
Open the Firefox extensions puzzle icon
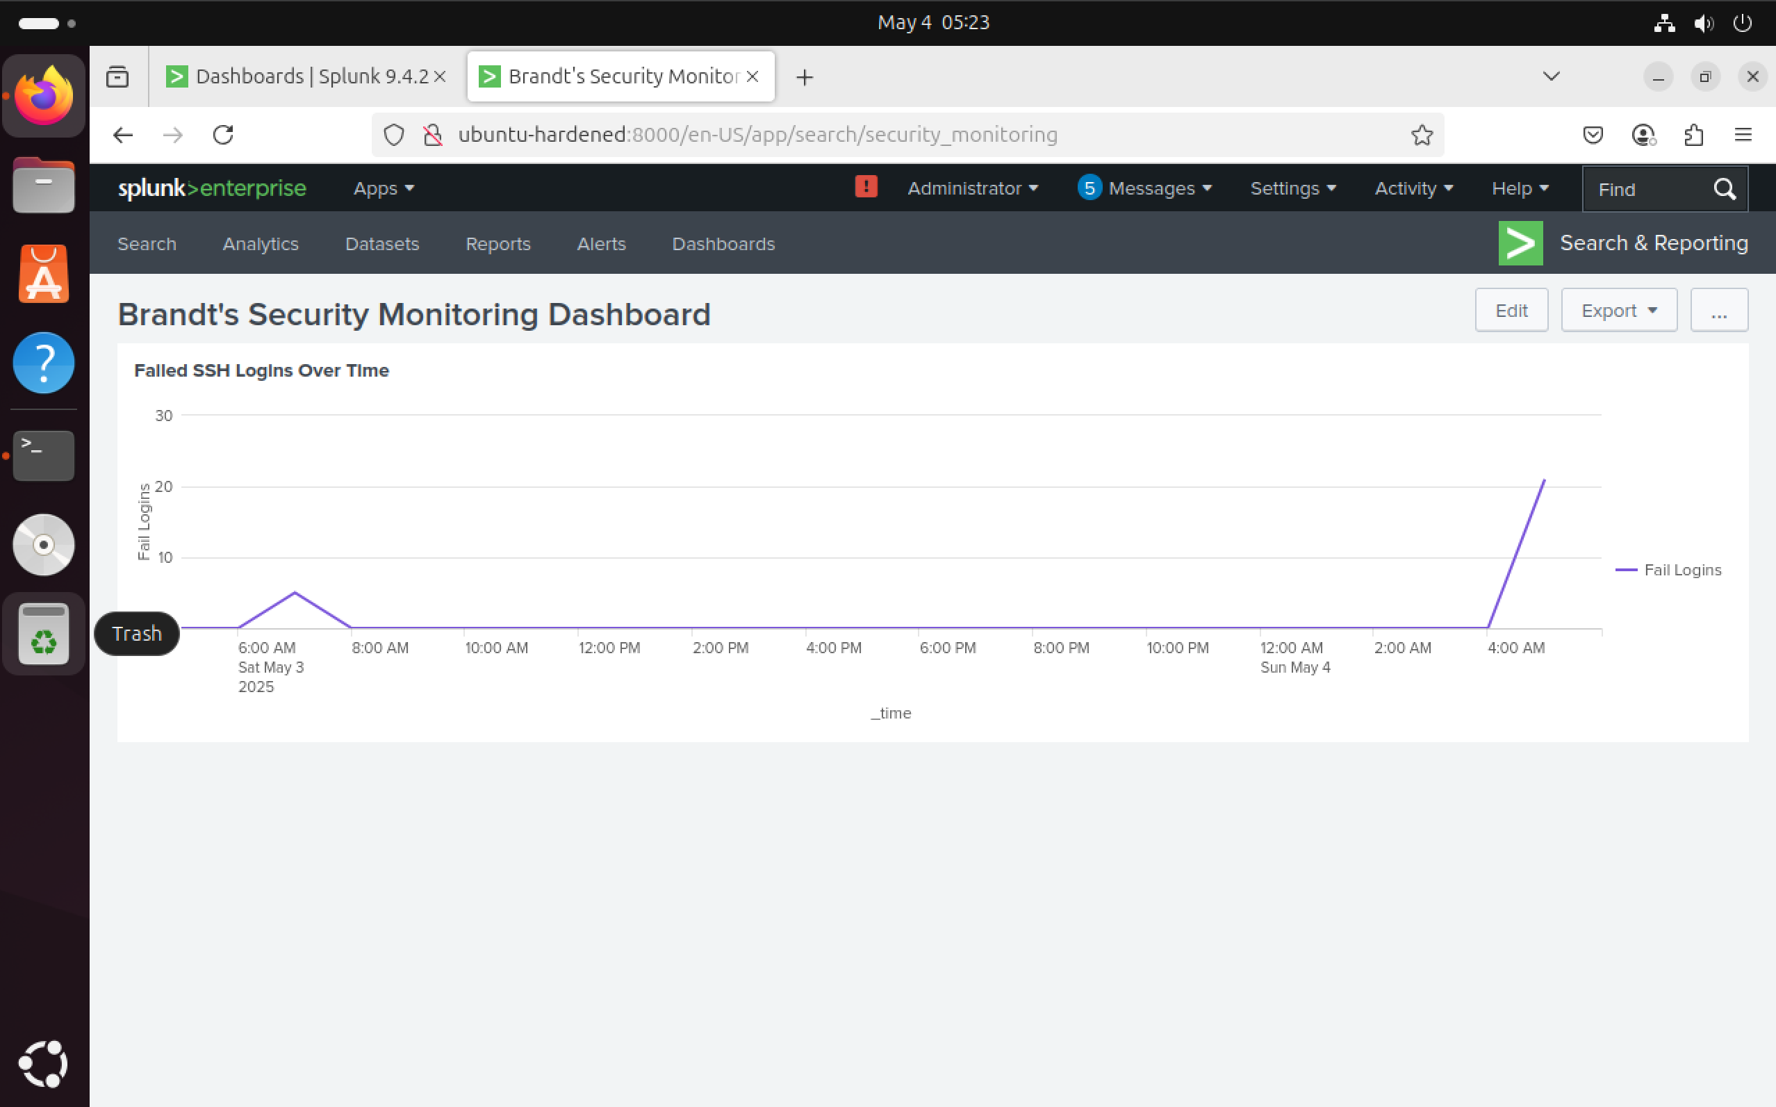pos(1693,135)
